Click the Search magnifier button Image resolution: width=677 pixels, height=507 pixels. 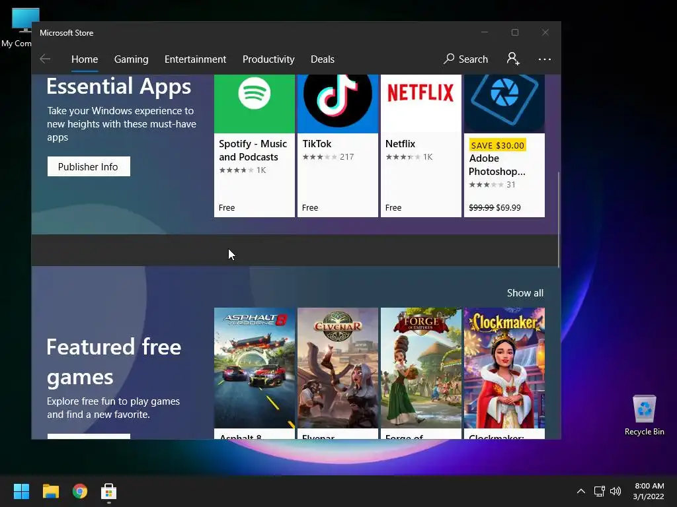coord(465,59)
